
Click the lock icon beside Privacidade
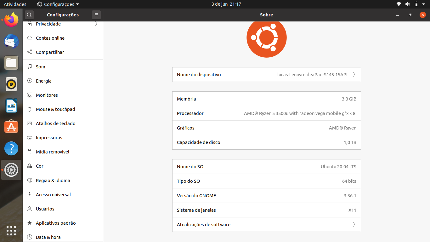click(30, 24)
